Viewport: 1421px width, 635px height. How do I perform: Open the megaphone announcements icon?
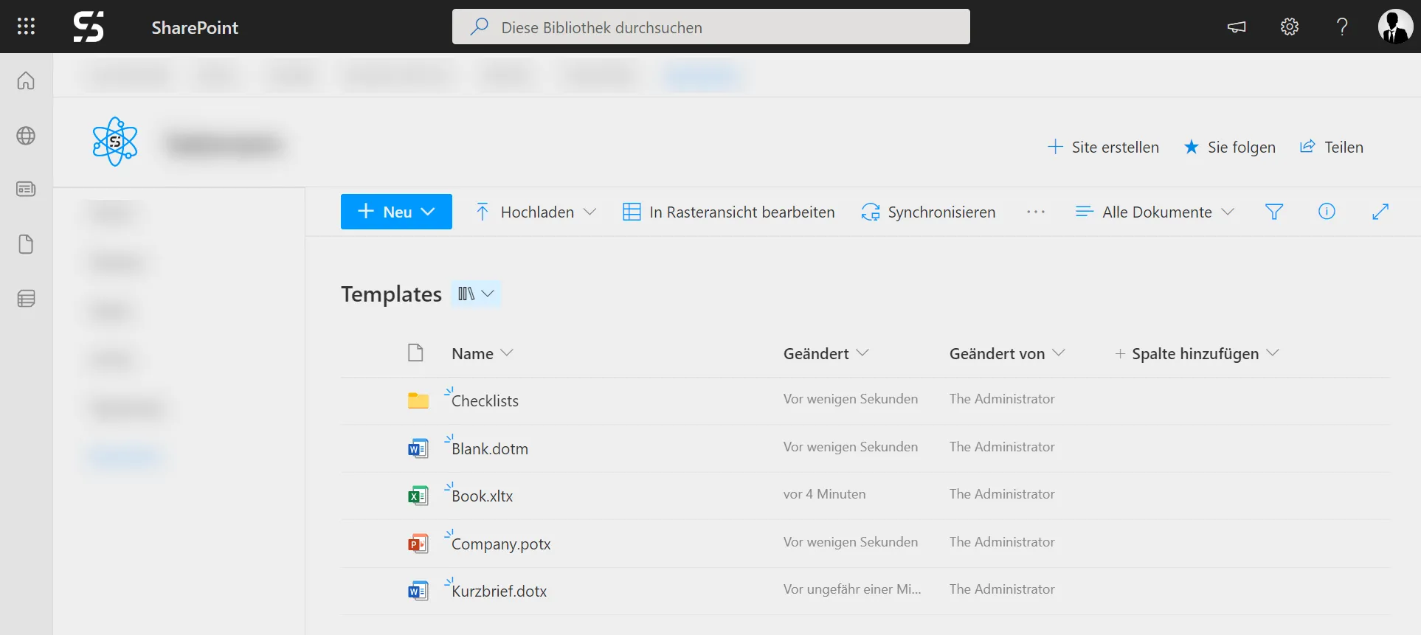(x=1237, y=27)
